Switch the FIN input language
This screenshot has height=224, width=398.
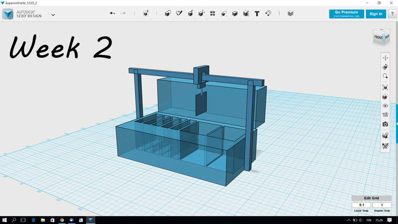[x=369, y=220]
